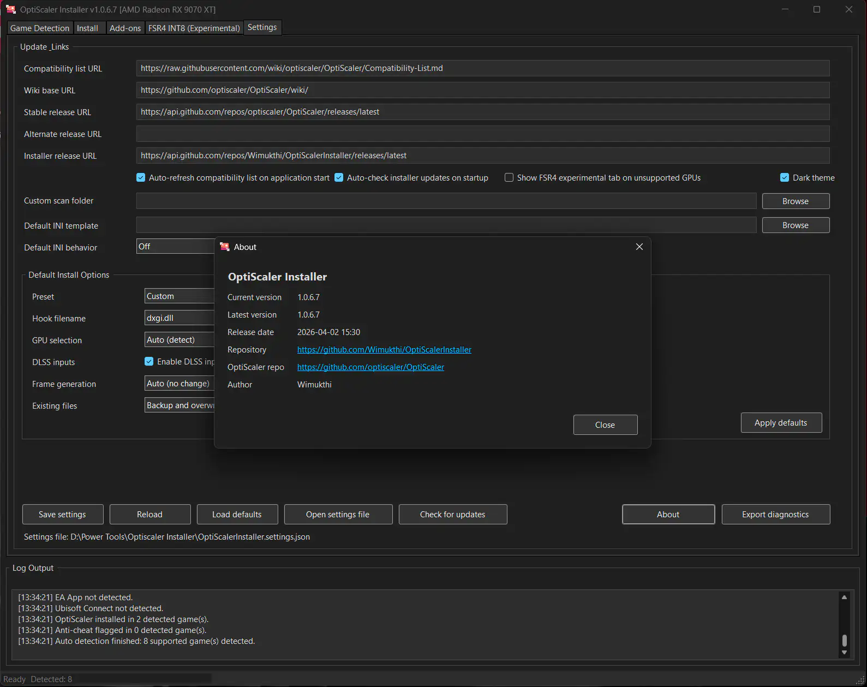Switch to Add-ons tab
Viewport: 867px width, 687px height.
pos(125,28)
